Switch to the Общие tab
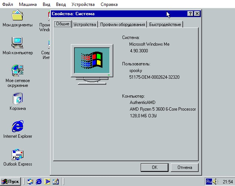The height and width of the screenshot is (186, 235). [63, 24]
